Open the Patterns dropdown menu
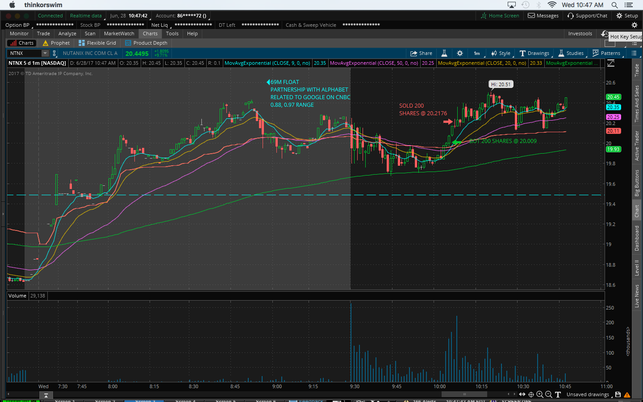 [x=606, y=53]
